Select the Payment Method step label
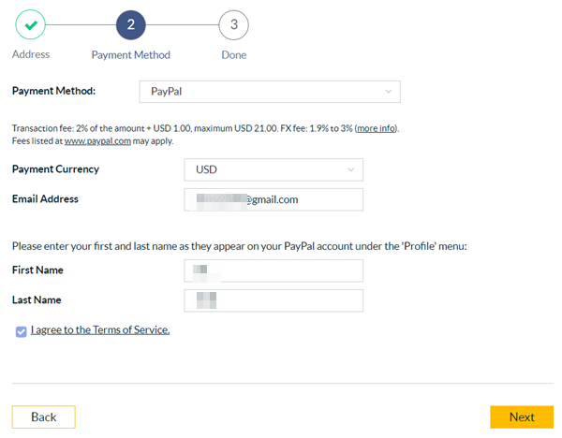The width and height of the screenshot is (562, 438). point(131,55)
